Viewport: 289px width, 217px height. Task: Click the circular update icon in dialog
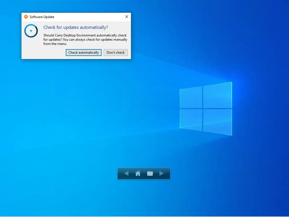click(x=31, y=31)
